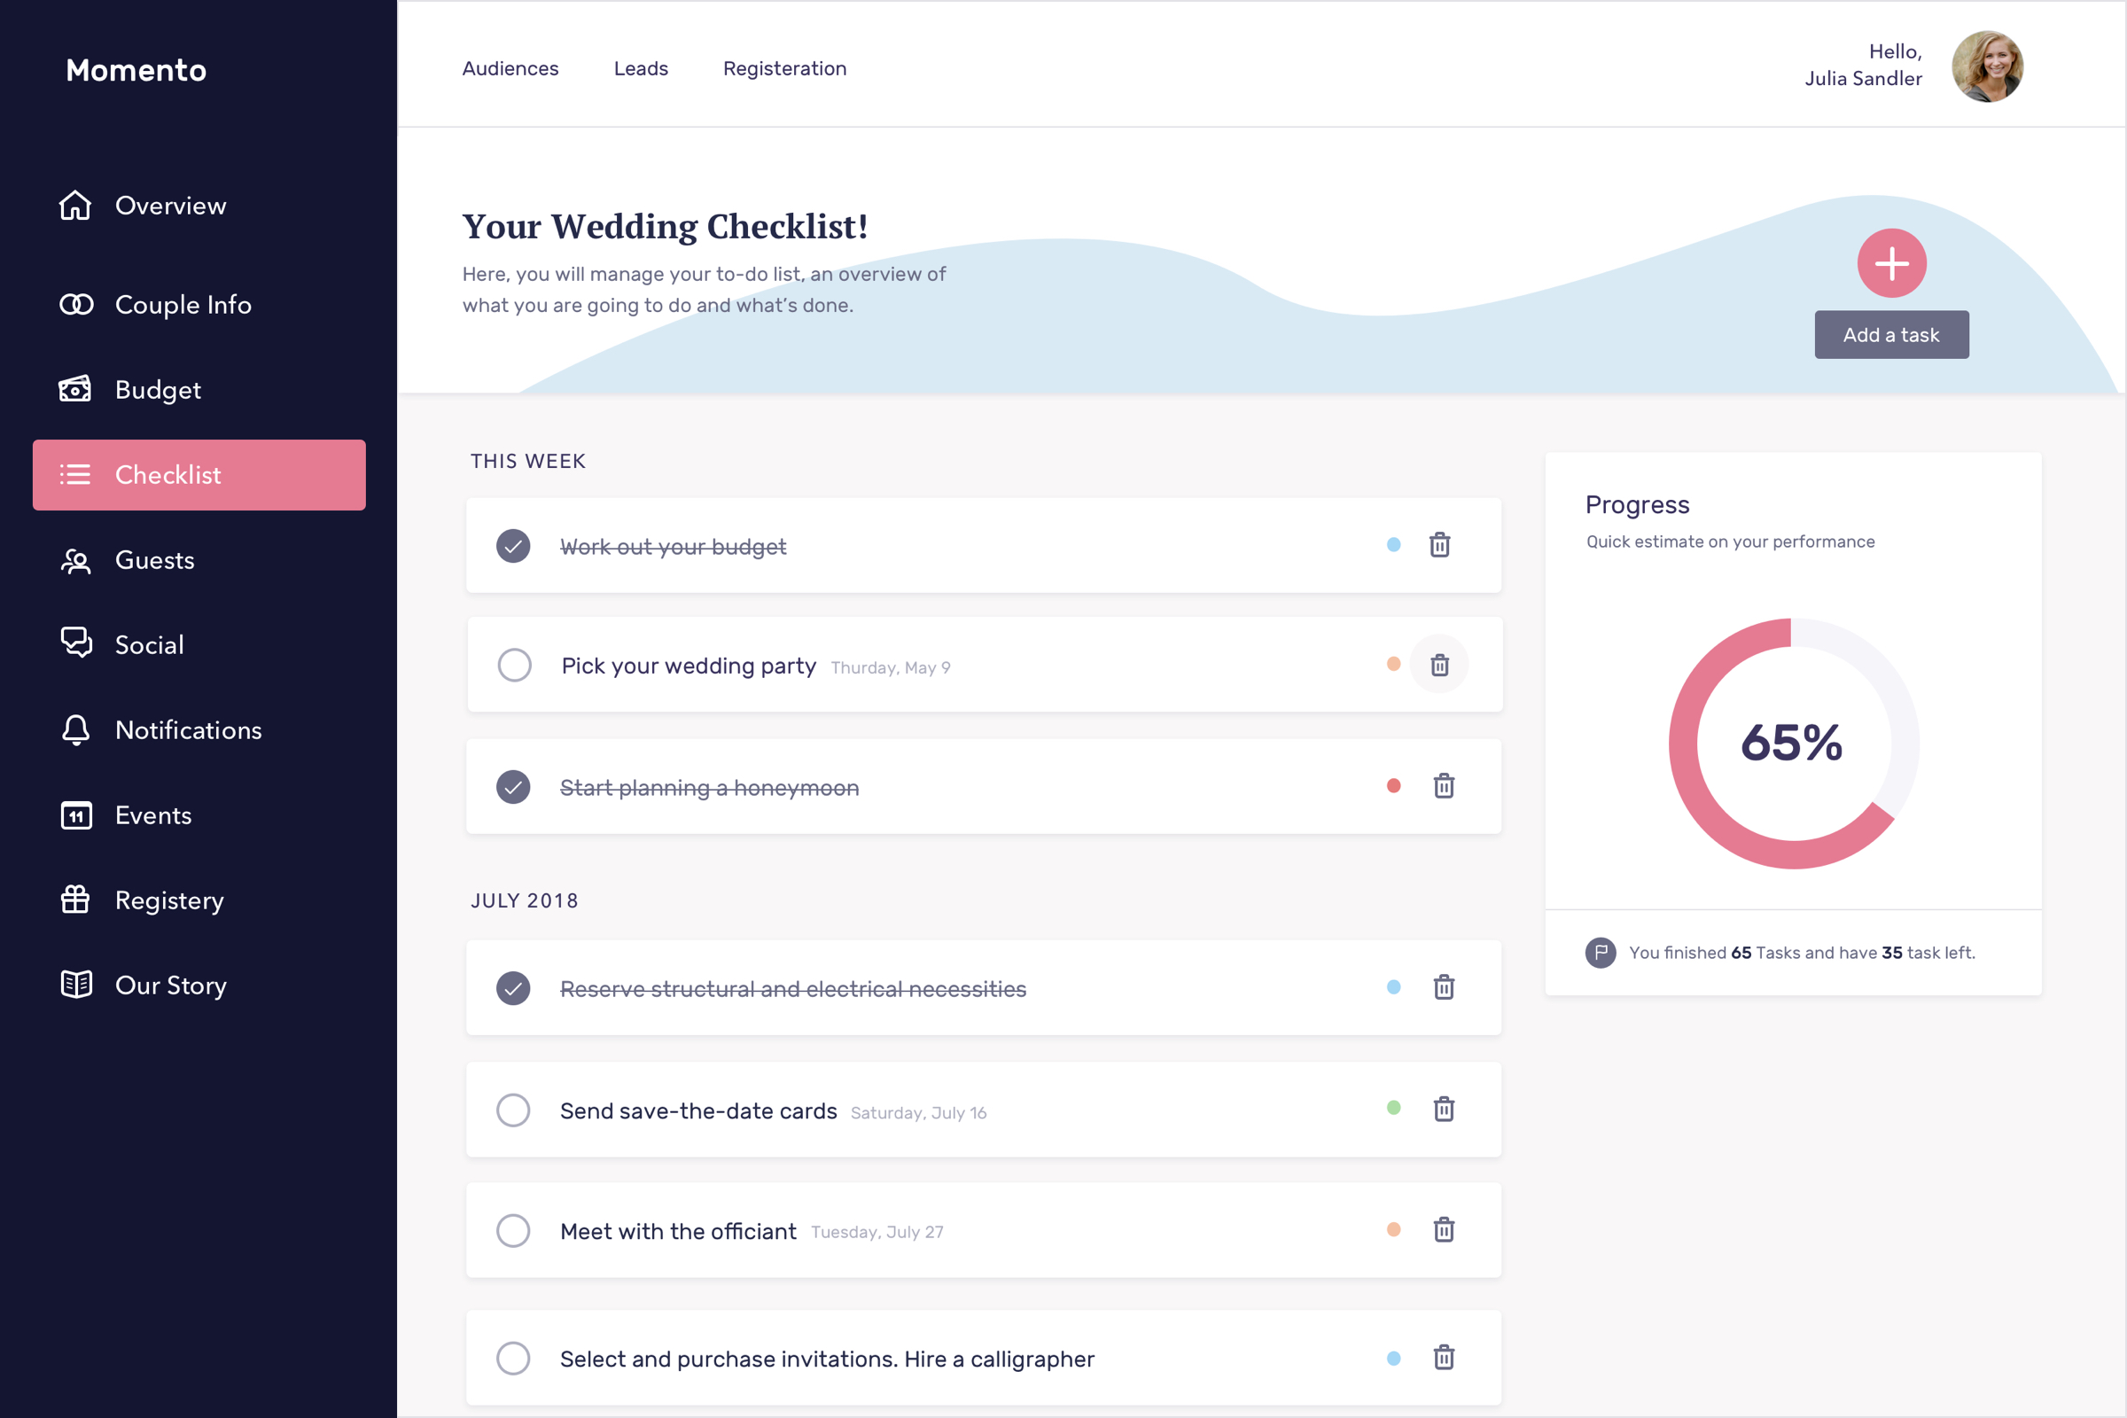Open Budget via the money icon
The image size is (2127, 1418).
pyautogui.click(x=75, y=390)
